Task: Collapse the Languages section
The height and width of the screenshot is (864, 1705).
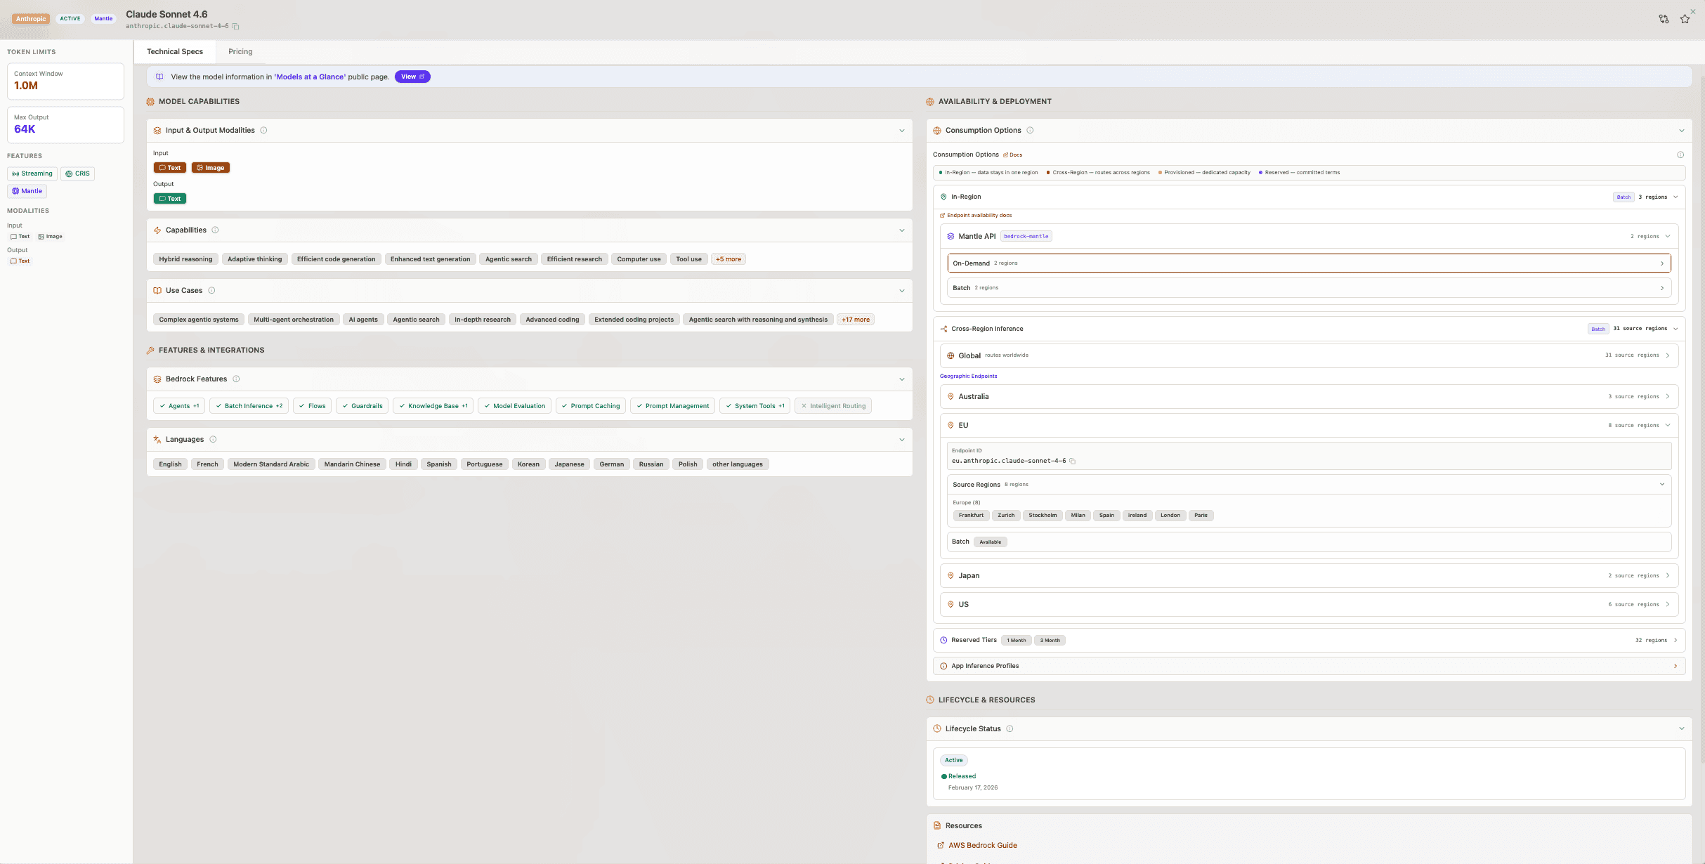Action: (x=902, y=440)
